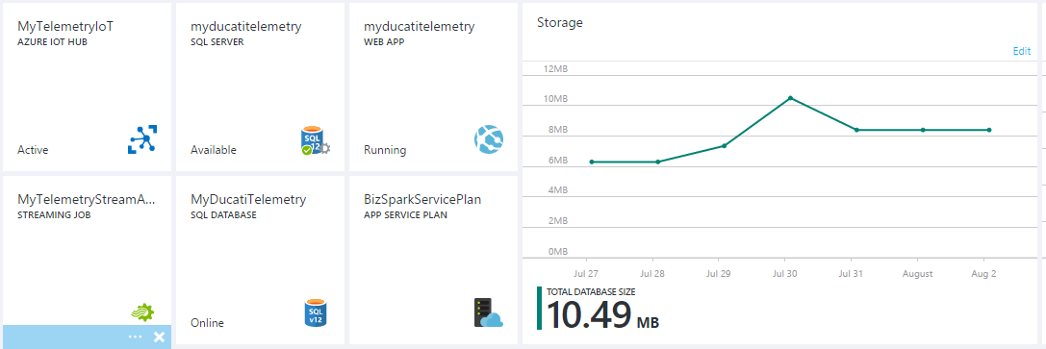This screenshot has height=349, width=1046.
Task: Click the Jul 27 data point on the chart
Action: [592, 162]
